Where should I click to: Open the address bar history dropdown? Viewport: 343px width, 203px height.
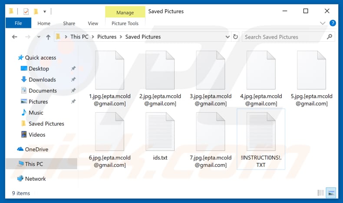[228, 37]
